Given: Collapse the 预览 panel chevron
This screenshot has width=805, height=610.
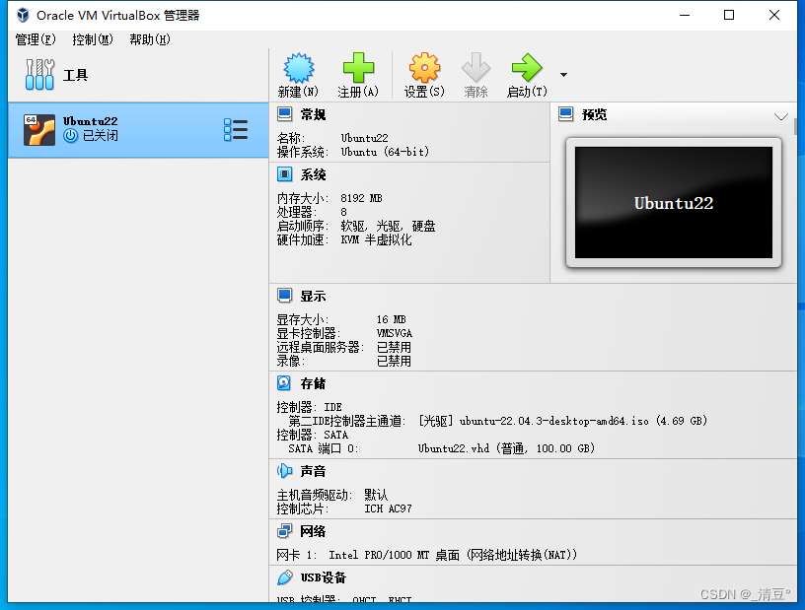Looking at the screenshot, I should click(781, 116).
